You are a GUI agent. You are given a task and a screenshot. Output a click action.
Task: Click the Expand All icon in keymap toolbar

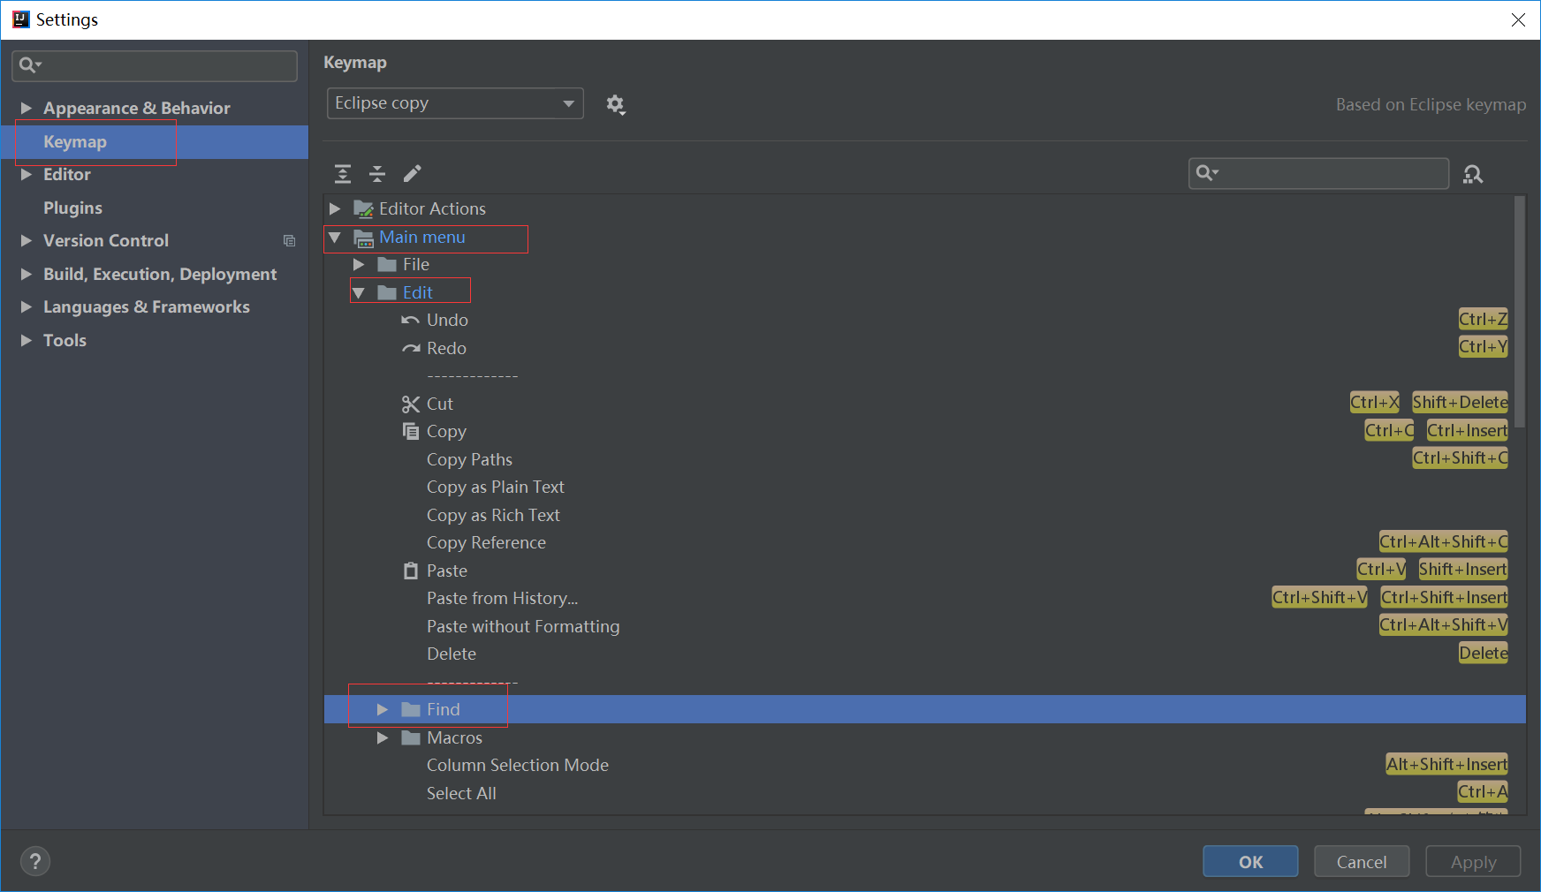click(x=343, y=173)
